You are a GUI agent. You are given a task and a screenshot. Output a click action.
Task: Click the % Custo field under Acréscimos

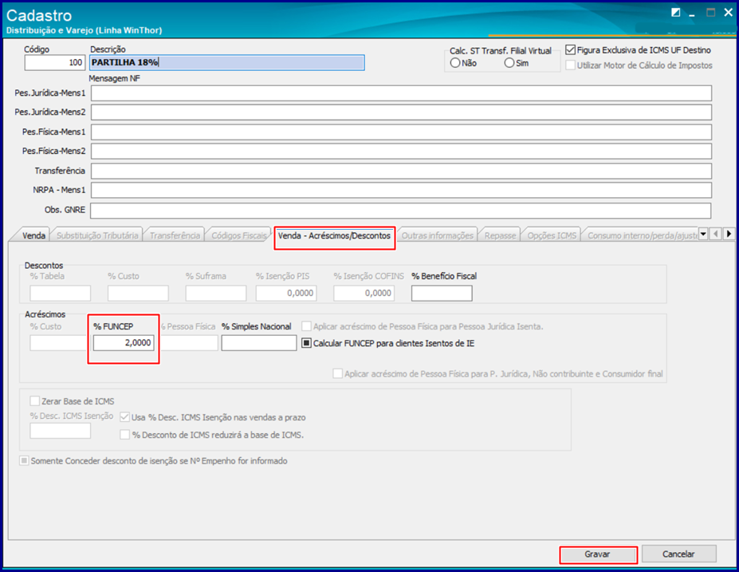[x=58, y=343]
